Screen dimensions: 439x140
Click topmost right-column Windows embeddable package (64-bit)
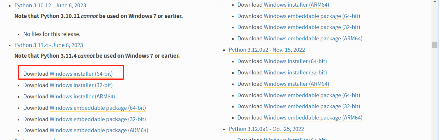[312, 16]
